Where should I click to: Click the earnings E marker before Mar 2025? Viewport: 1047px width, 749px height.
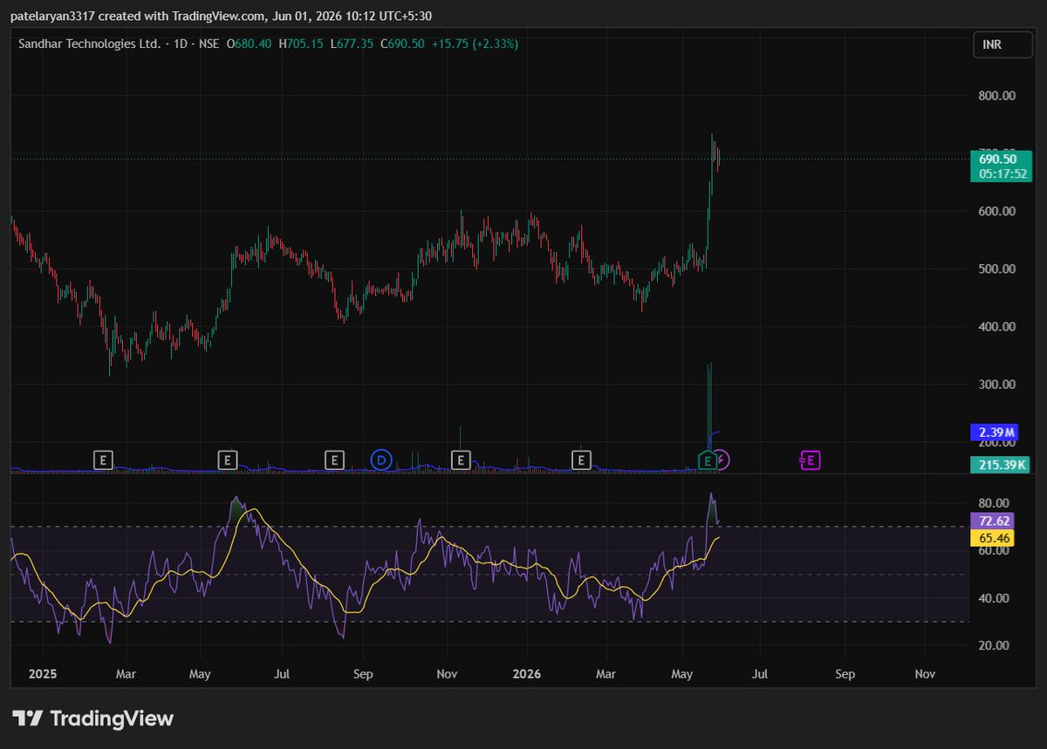[x=103, y=459]
